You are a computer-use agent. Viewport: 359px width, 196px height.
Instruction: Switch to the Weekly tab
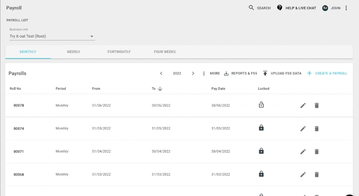(74, 52)
